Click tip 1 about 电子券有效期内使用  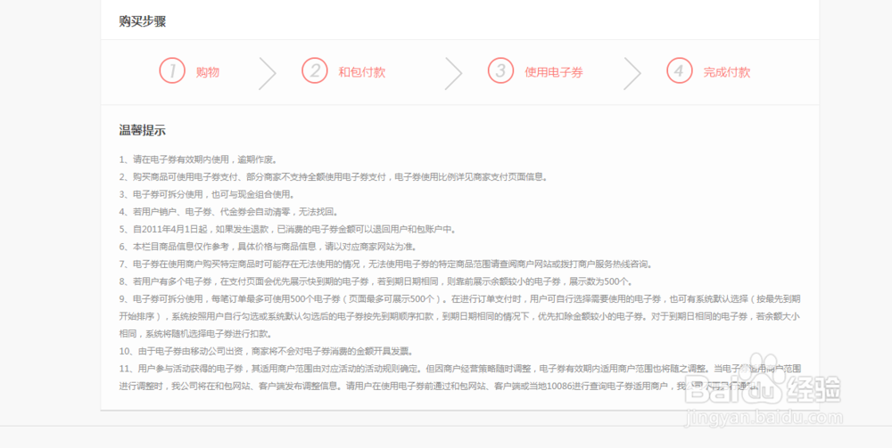[199, 159]
